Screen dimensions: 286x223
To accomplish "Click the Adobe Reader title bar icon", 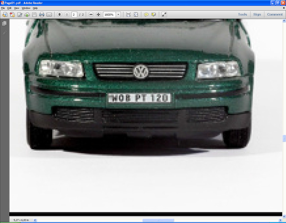I will [3, 3].
